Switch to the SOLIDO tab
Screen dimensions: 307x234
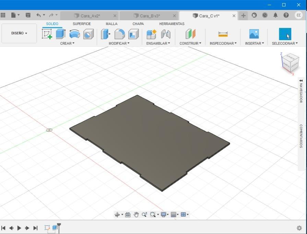(52, 24)
